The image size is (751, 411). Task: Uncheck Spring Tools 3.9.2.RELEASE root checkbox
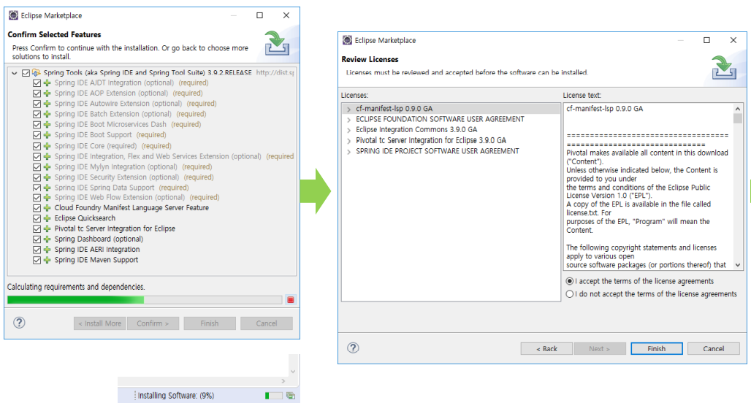tap(26, 73)
